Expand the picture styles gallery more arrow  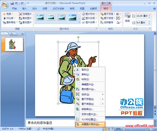pyautogui.click(x=79, y=22)
